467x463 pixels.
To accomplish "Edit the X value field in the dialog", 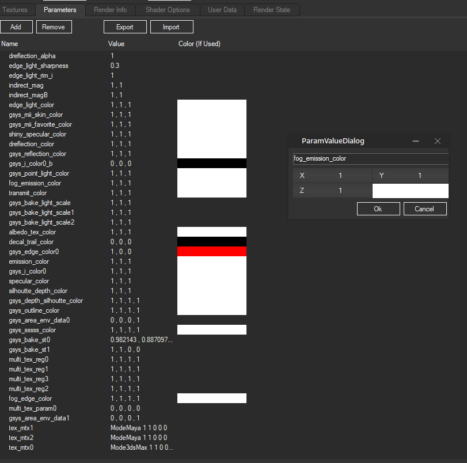I will 340,175.
